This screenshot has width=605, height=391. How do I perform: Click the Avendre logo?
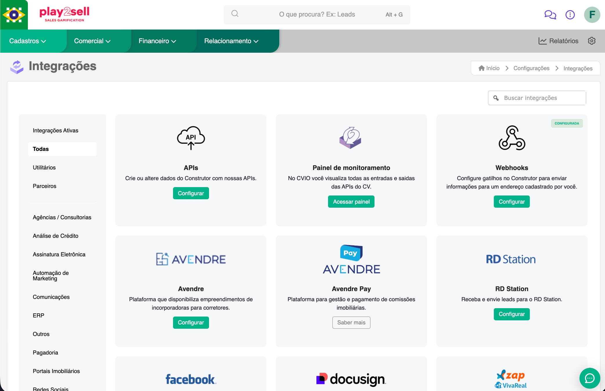tap(191, 259)
